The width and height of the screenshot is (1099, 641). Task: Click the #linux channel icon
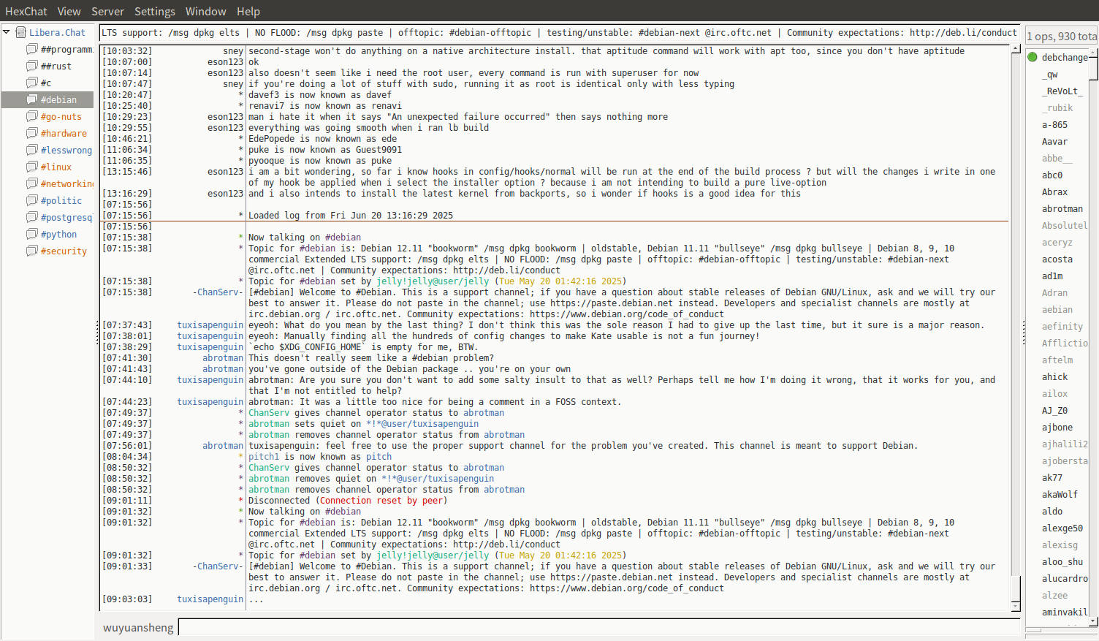click(x=32, y=167)
